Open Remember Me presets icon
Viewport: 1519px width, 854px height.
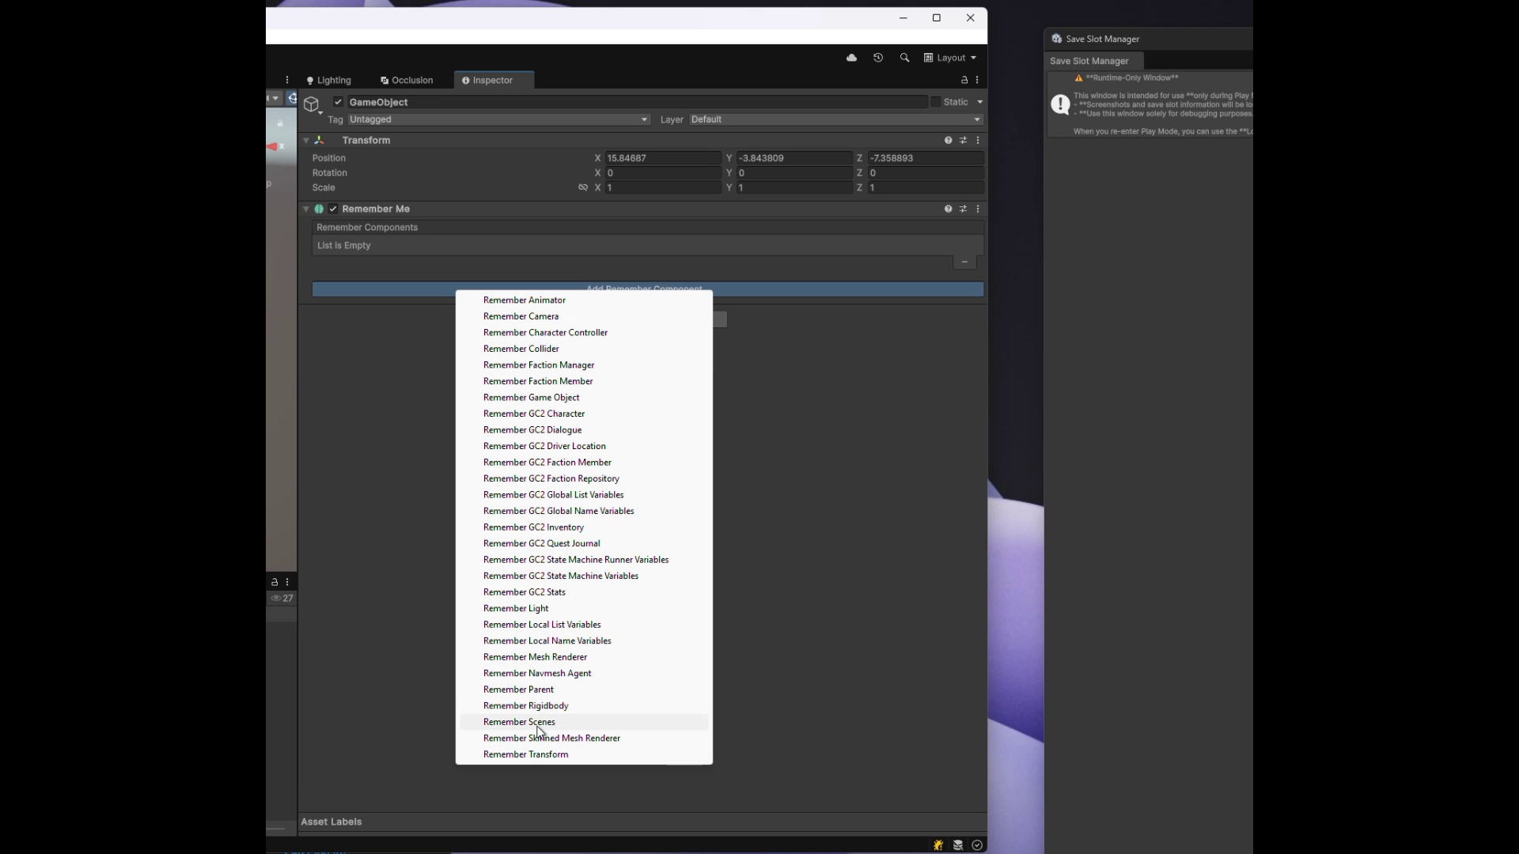click(x=963, y=209)
